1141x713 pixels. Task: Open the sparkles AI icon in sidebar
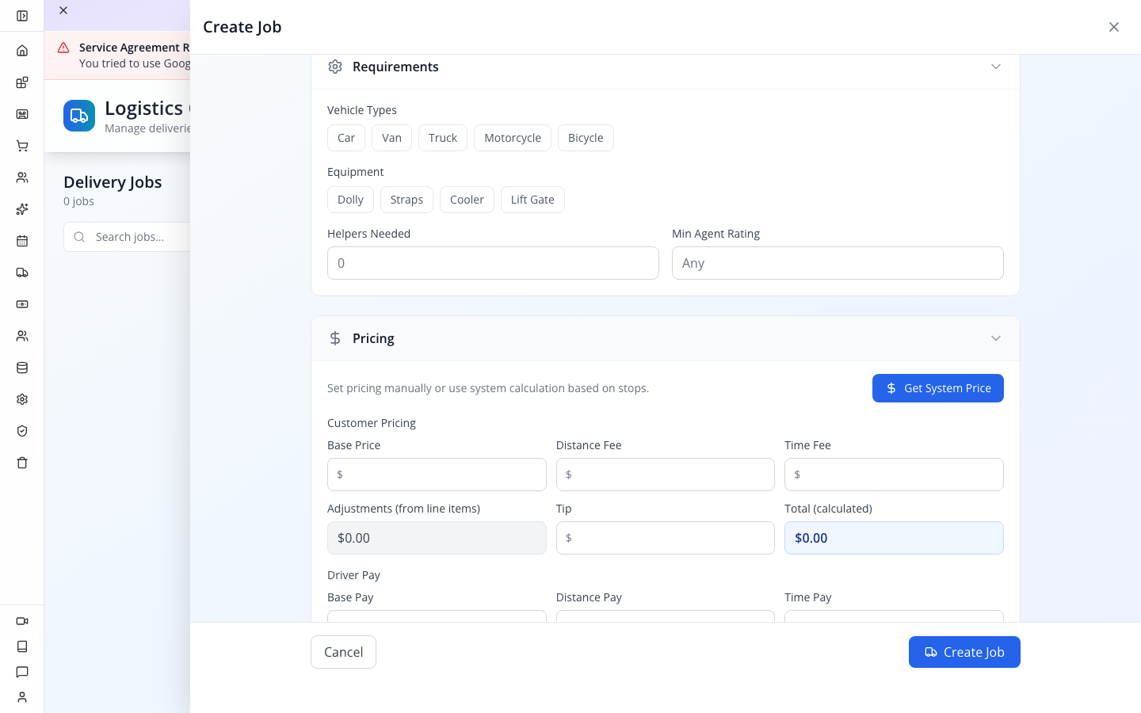[x=22, y=209]
